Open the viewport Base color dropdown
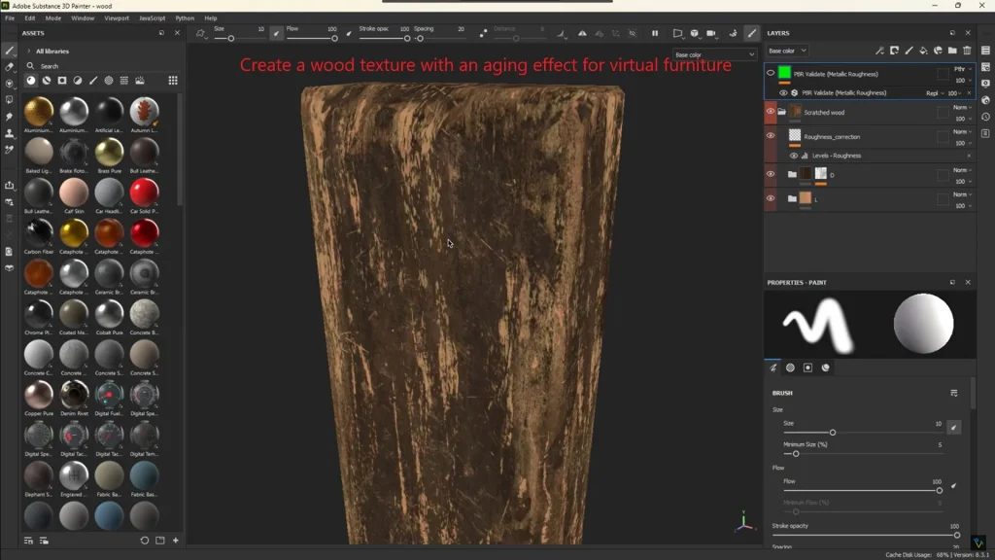995x560 pixels. click(x=714, y=54)
